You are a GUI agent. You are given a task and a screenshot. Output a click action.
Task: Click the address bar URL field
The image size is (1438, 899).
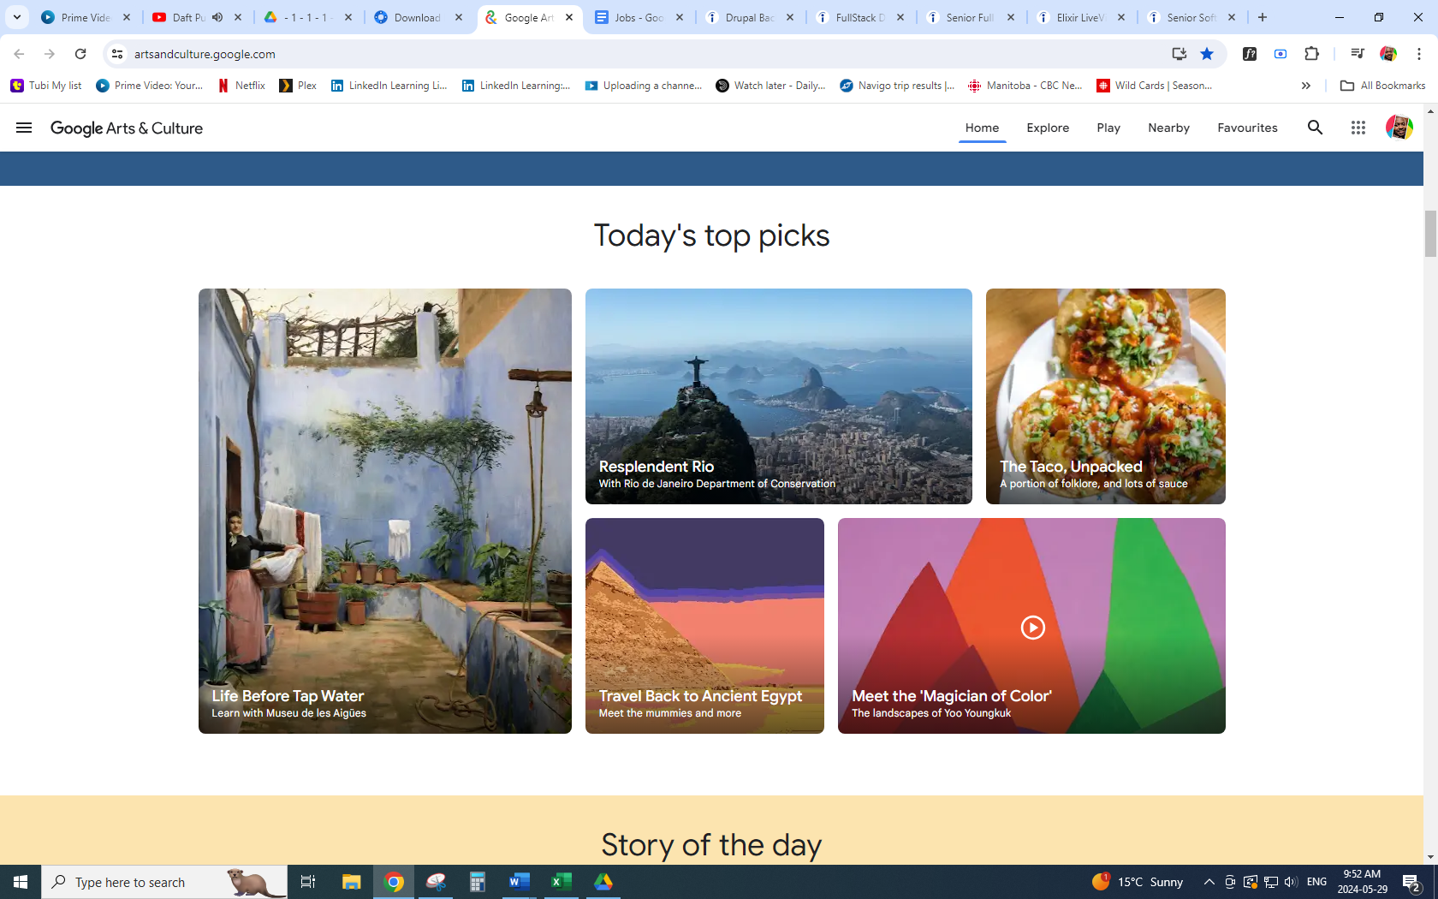[x=599, y=54]
